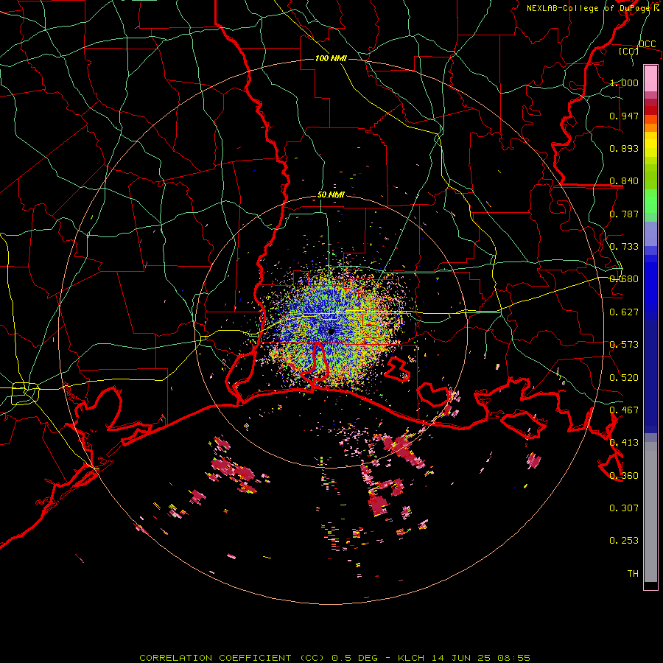Click the 0.840 color scale label

624,181
